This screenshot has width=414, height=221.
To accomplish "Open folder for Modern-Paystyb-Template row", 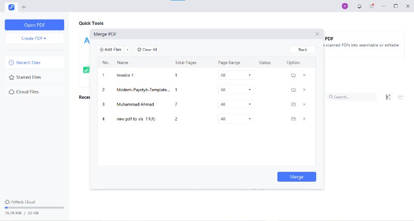I will coord(293,90).
